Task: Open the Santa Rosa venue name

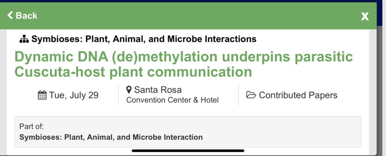Action: coord(158,90)
